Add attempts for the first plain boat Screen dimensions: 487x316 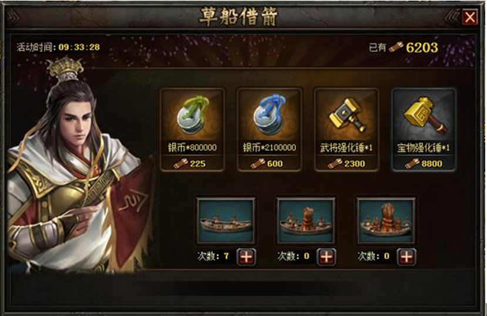click(x=246, y=257)
